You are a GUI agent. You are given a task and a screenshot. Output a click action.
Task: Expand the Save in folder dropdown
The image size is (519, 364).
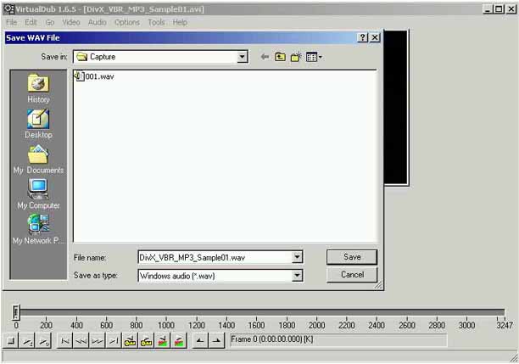click(243, 57)
